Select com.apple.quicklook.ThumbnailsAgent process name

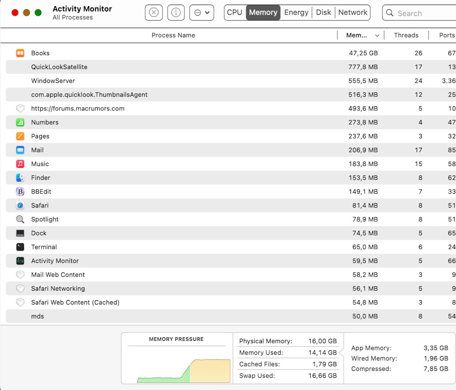coord(89,95)
